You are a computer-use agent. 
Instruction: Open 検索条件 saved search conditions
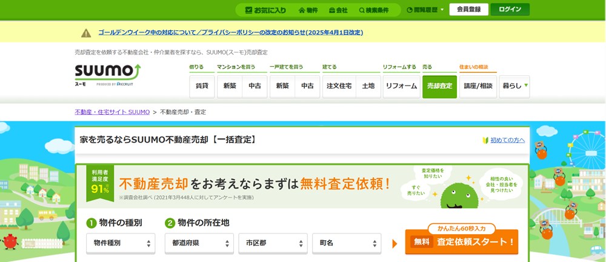(x=374, y=10)
